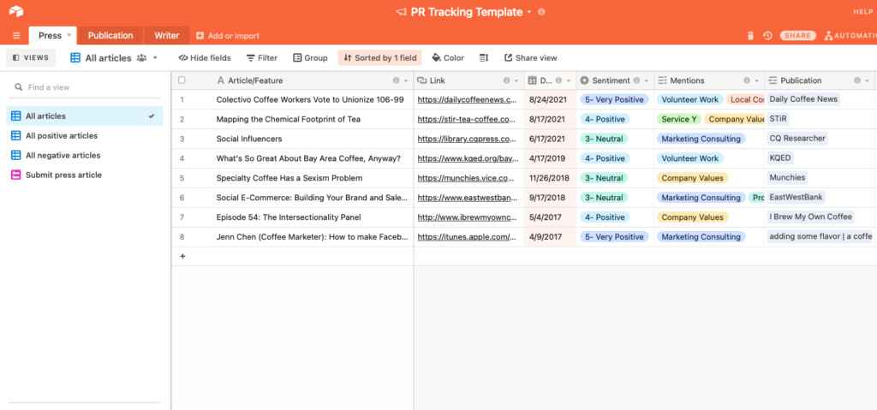This screenshot has width=877, height=410.
Task: Click info icon in Link column header
Action: click(506, 80)
